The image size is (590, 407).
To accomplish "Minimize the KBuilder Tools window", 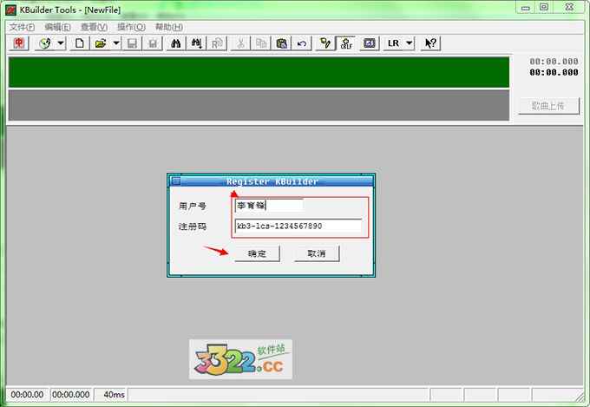I will tap(526, 8).
